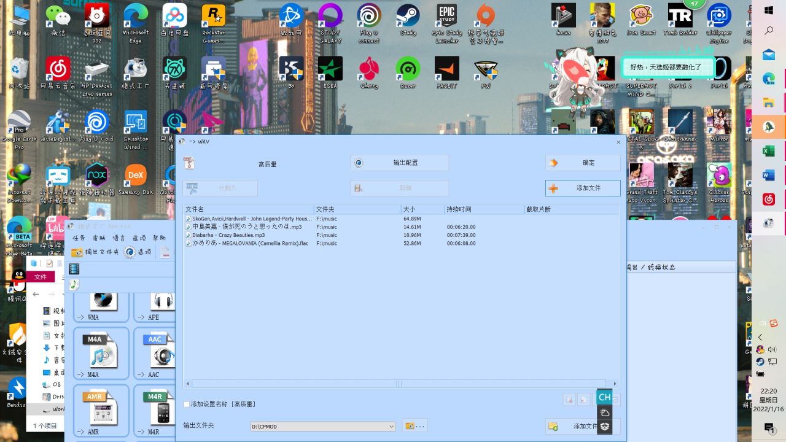Viewport: 786px width, 442px height.
Task: Open the Microsoft Edge desktop shortcut
Action: click(x=136, y=24)
